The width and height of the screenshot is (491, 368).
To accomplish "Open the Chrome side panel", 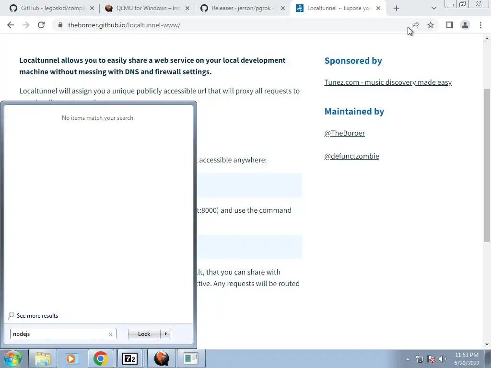I will (x=450, y=25).
